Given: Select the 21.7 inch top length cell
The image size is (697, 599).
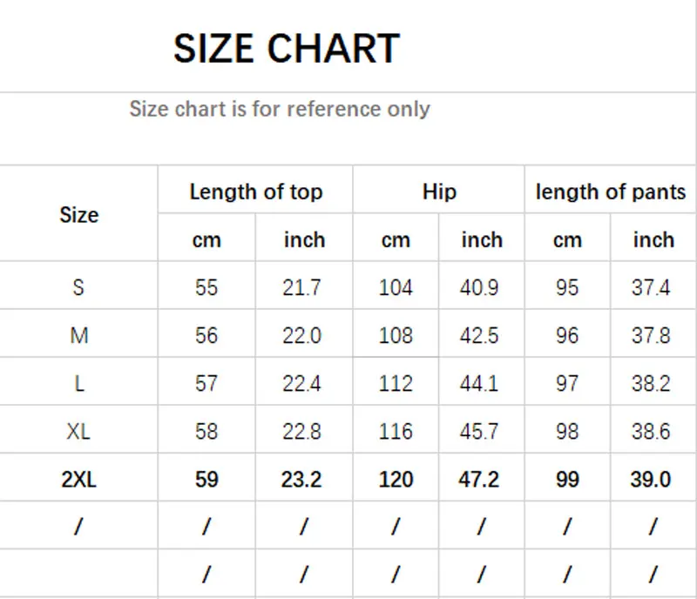Looking at the screenshot, I should coord(302,287).
